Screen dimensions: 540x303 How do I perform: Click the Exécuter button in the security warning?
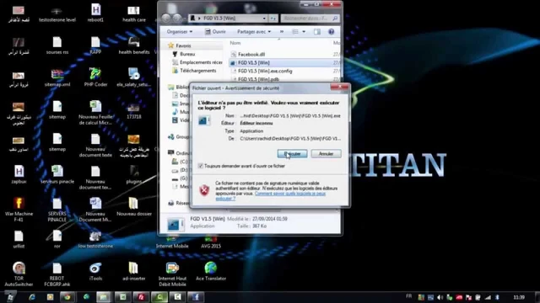(292, 153)
